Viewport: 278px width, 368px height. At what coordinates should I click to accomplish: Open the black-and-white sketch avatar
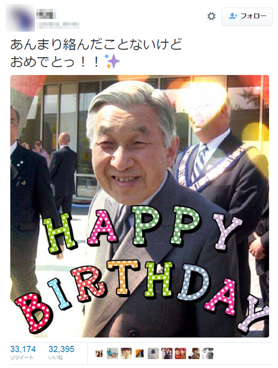coord(208,354)
